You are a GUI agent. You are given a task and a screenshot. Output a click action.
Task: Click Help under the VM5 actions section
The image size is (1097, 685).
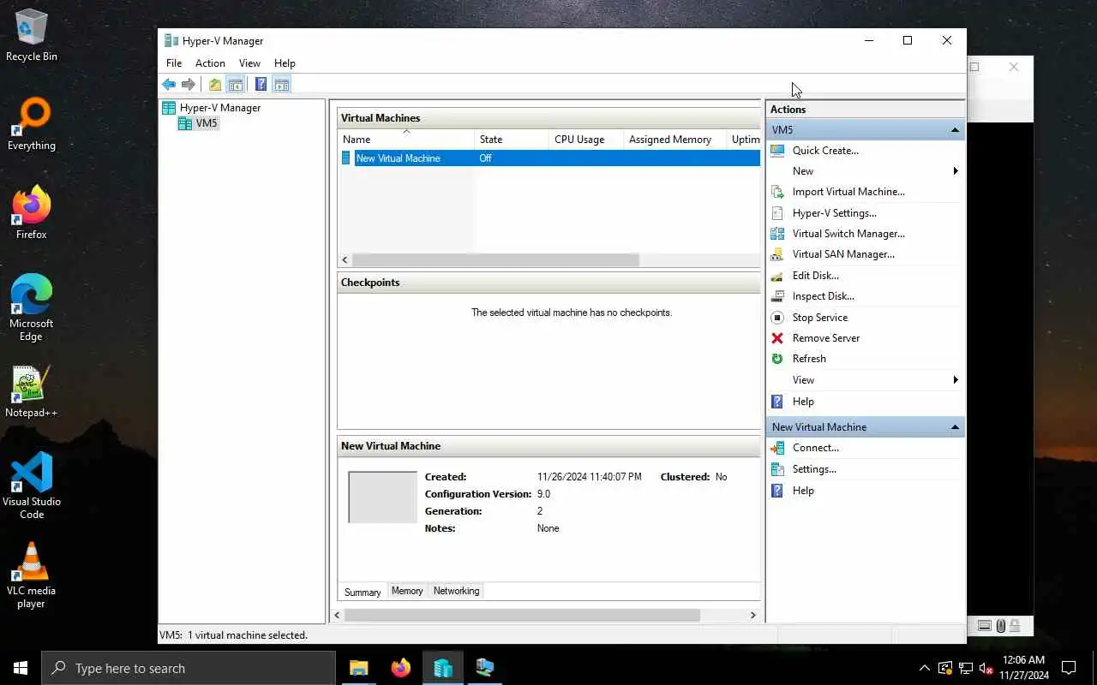point(803,402)
